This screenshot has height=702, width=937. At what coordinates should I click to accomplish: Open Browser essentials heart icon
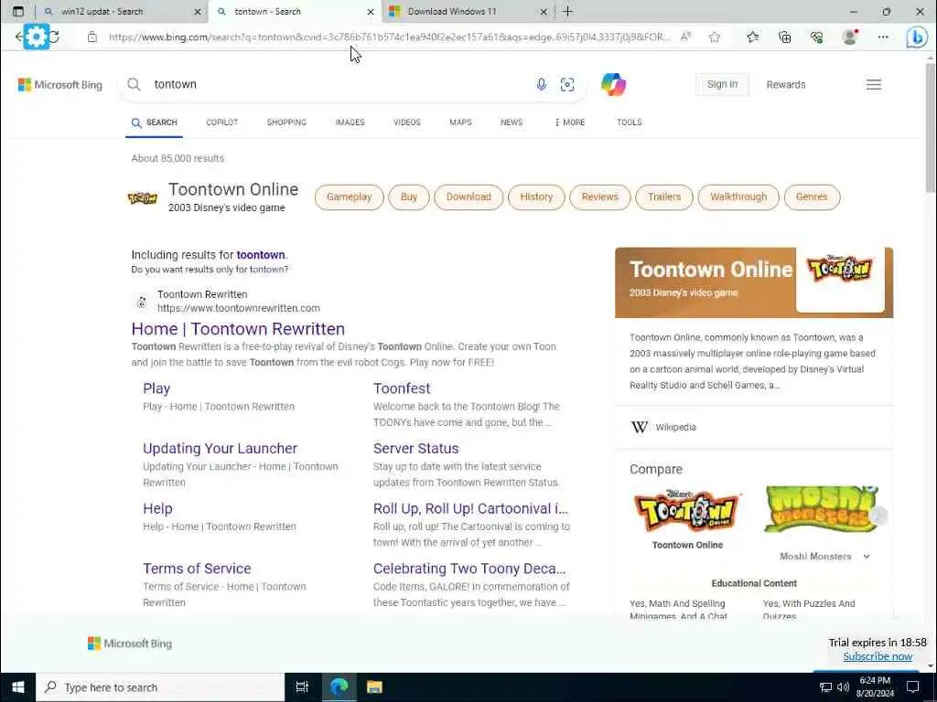click(x=817, y=37)
